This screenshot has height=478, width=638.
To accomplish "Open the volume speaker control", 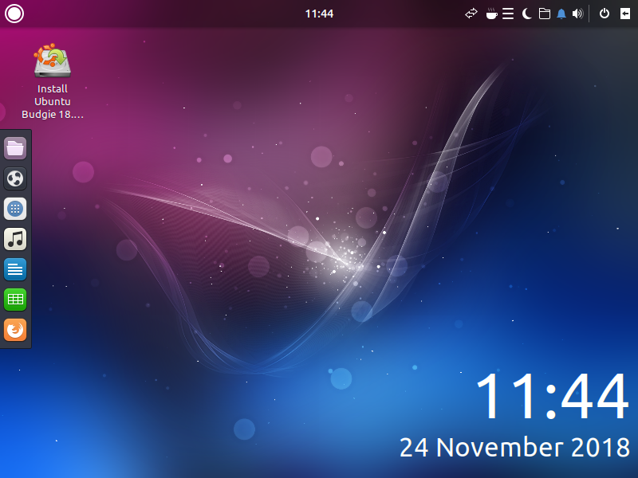I will [578, 14].
